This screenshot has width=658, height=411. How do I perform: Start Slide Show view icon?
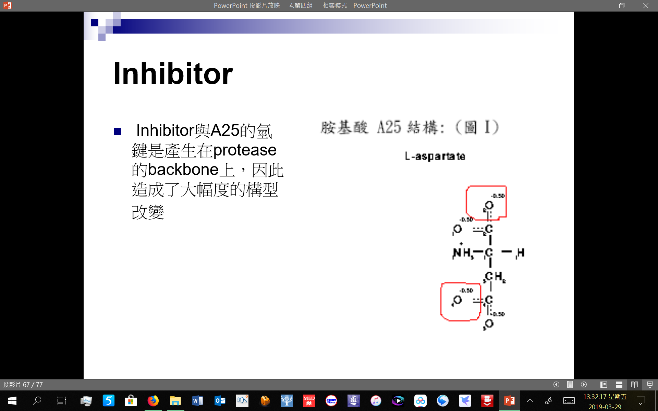[x=650, y=385]
